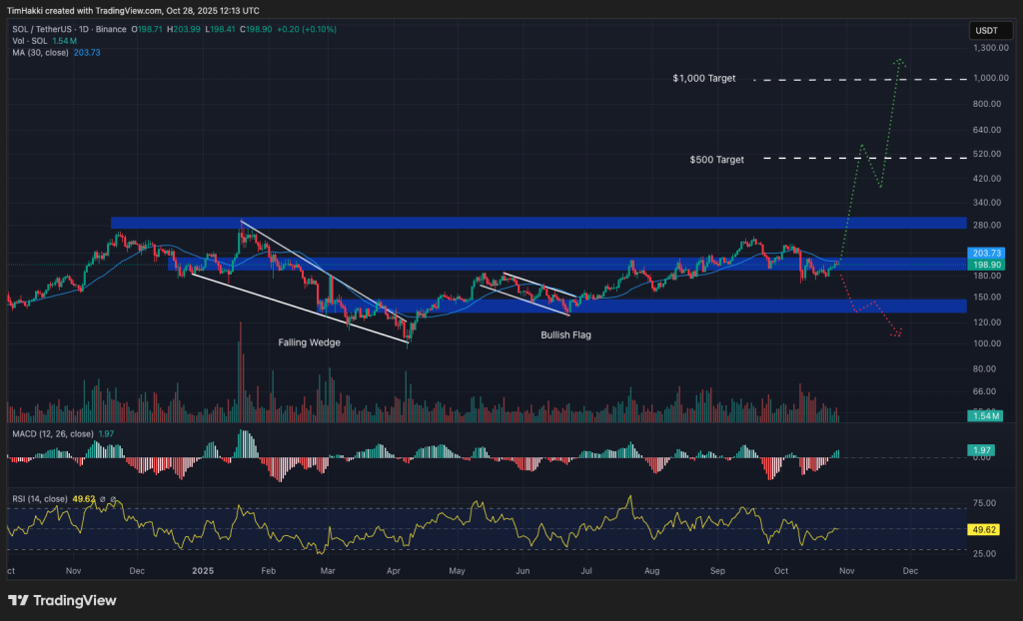Click the TradingView logo at bottom left

(62, 601)
